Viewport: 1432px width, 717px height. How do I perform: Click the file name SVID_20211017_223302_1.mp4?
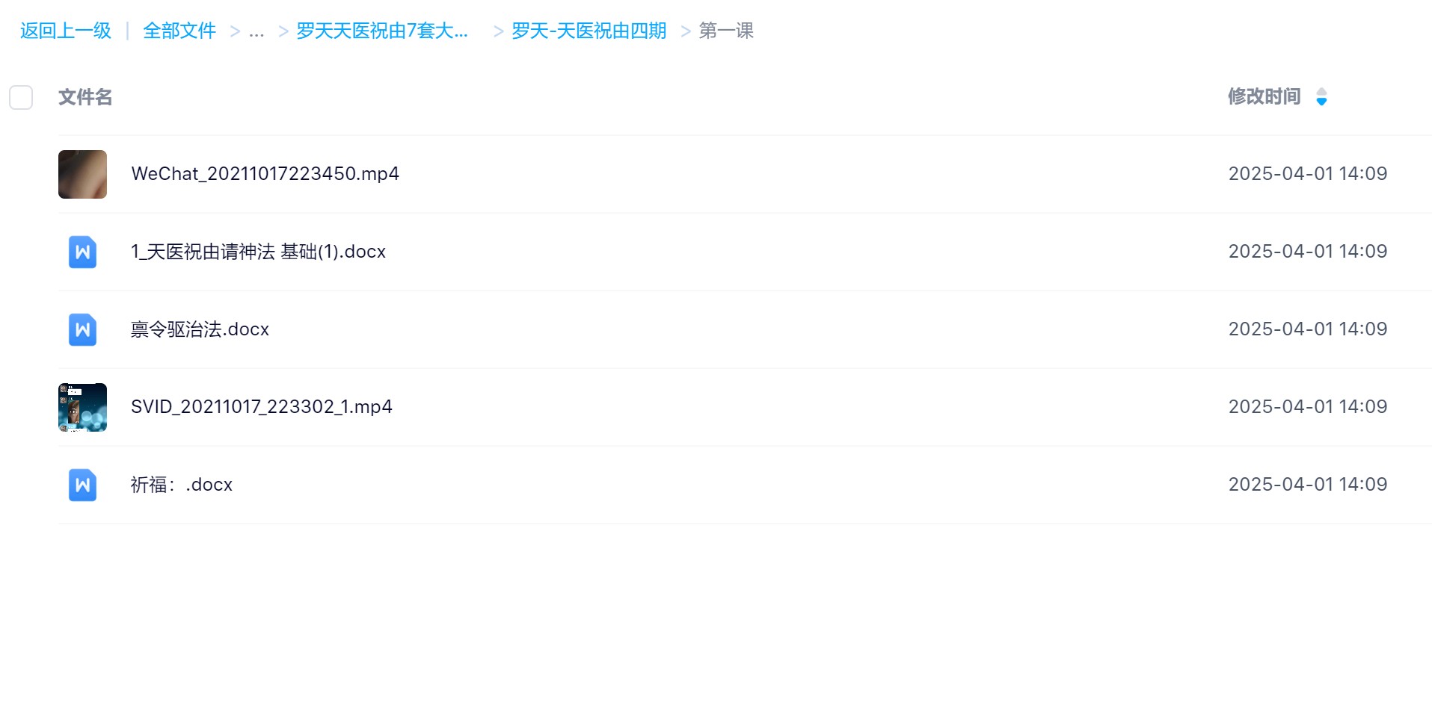tap(261, 407)
